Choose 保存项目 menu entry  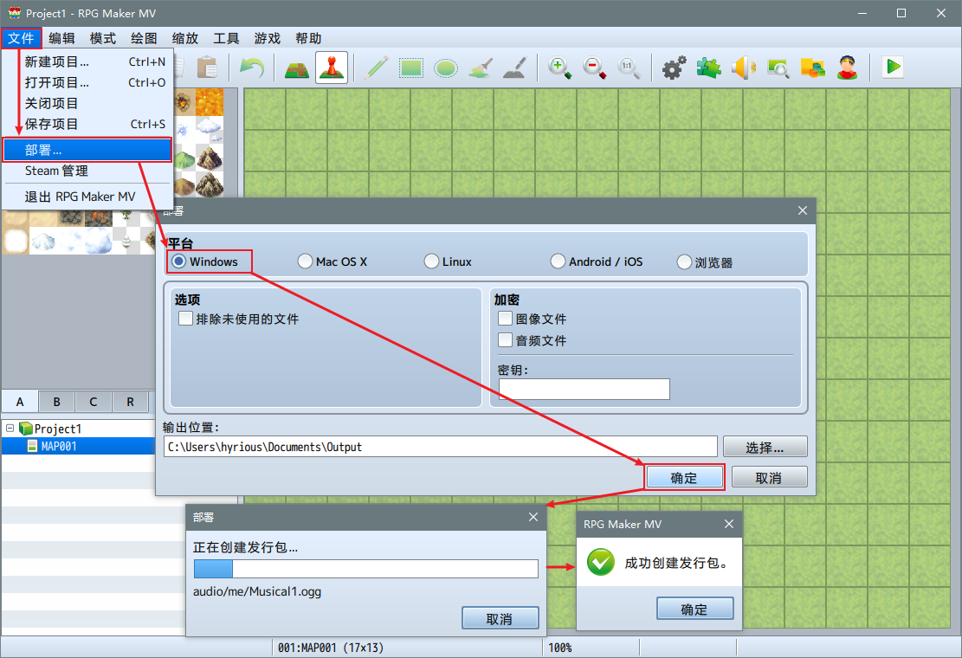pos(87,124)
